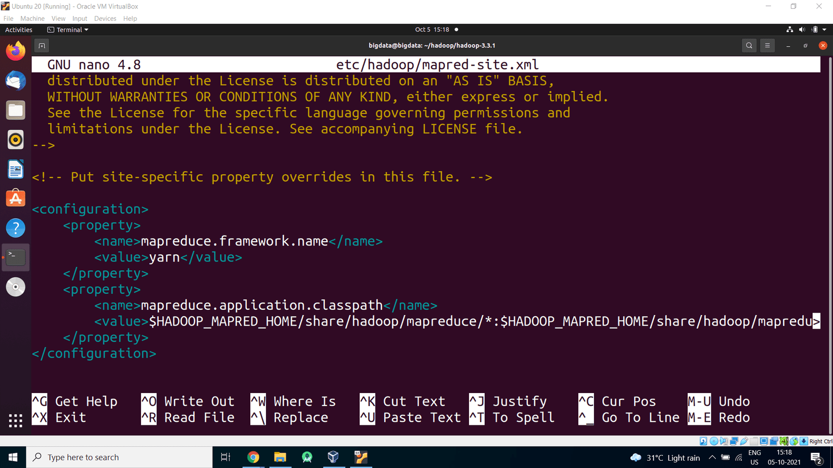Open the Help icon in dock

(x=16, y=228)
